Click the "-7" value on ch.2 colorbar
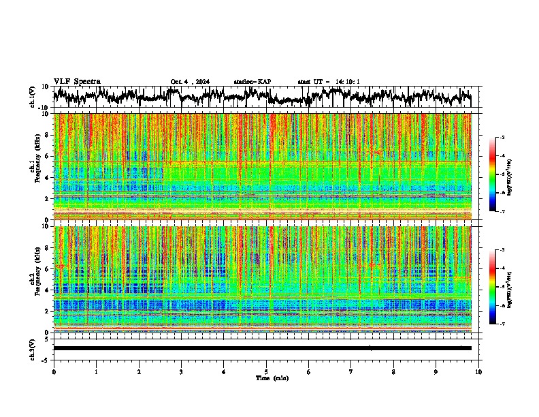Screen dimensions: 539x417 click(502, 324)
